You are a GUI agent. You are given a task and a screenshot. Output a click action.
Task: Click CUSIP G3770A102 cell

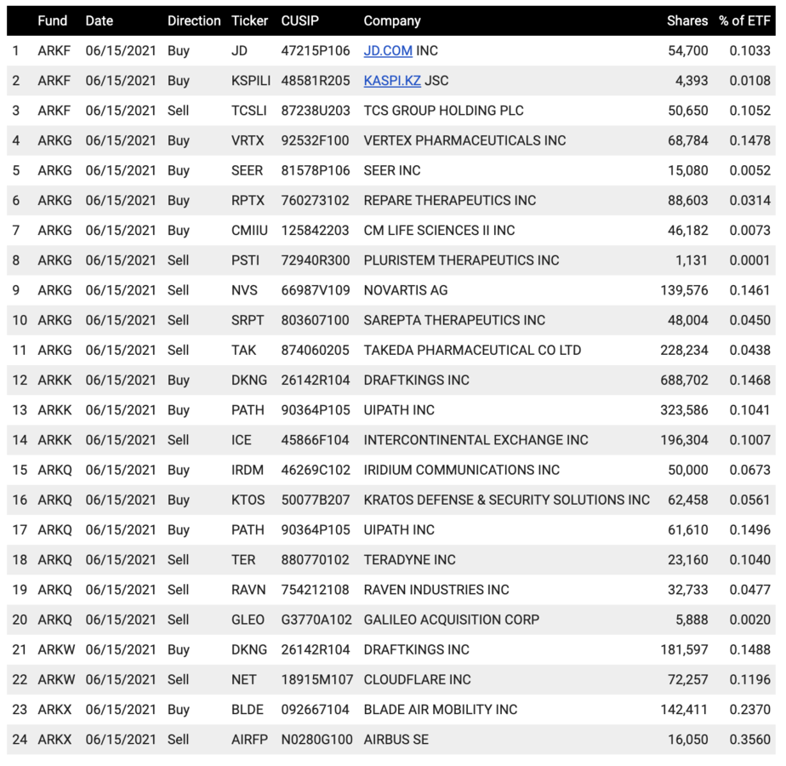coord(316,620)
